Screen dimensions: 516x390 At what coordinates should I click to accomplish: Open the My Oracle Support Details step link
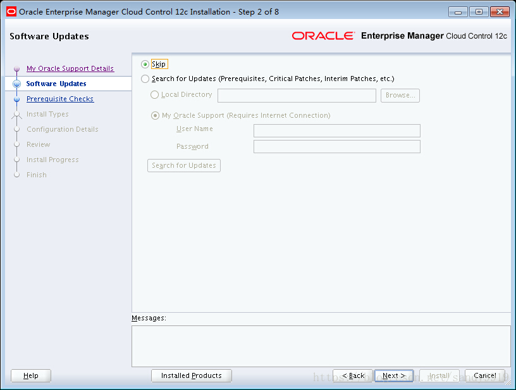click(x=70, y=68)
